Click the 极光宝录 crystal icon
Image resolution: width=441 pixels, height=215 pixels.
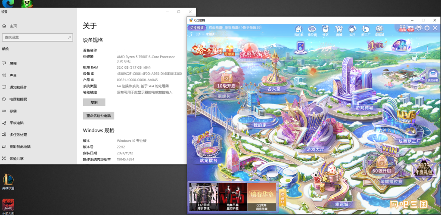point(402,45)
